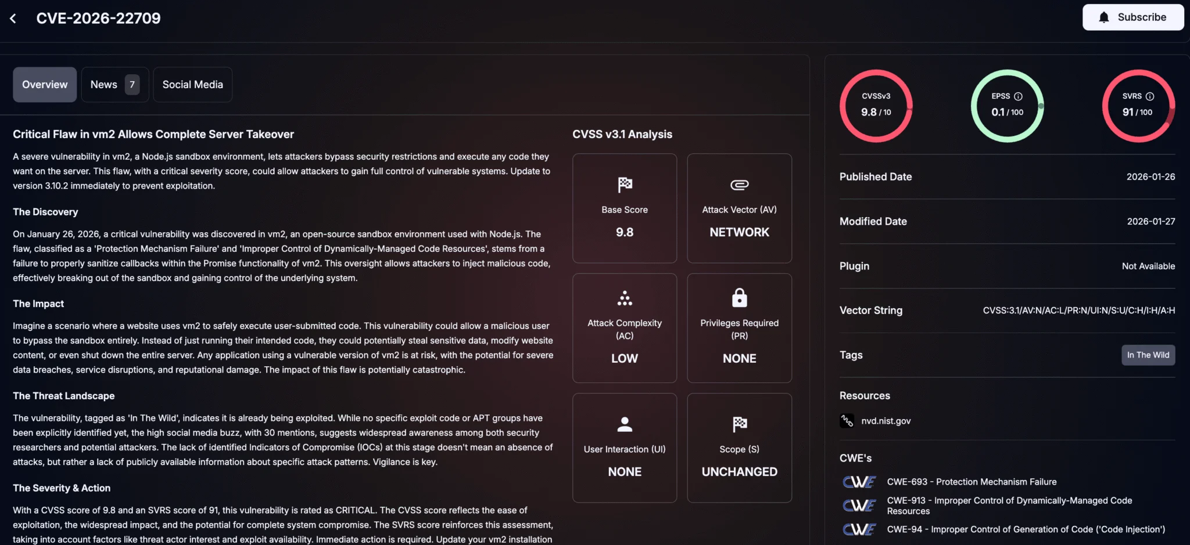Click the modified date 2026-01-27

click(x=1150, y=222)
